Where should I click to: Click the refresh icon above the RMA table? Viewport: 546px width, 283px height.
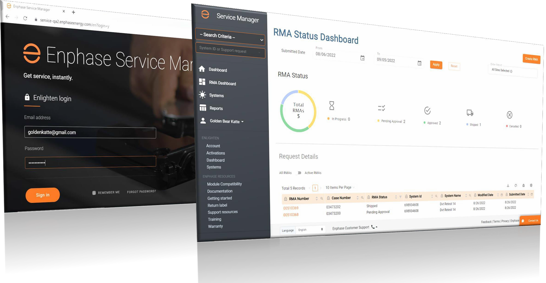pos(516,185)
